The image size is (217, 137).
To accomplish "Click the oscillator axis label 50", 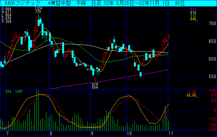I will pos(214,100).
